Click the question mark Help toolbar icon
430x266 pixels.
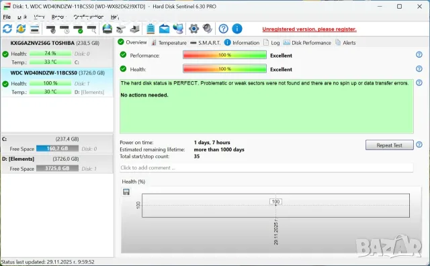(224, 29)
